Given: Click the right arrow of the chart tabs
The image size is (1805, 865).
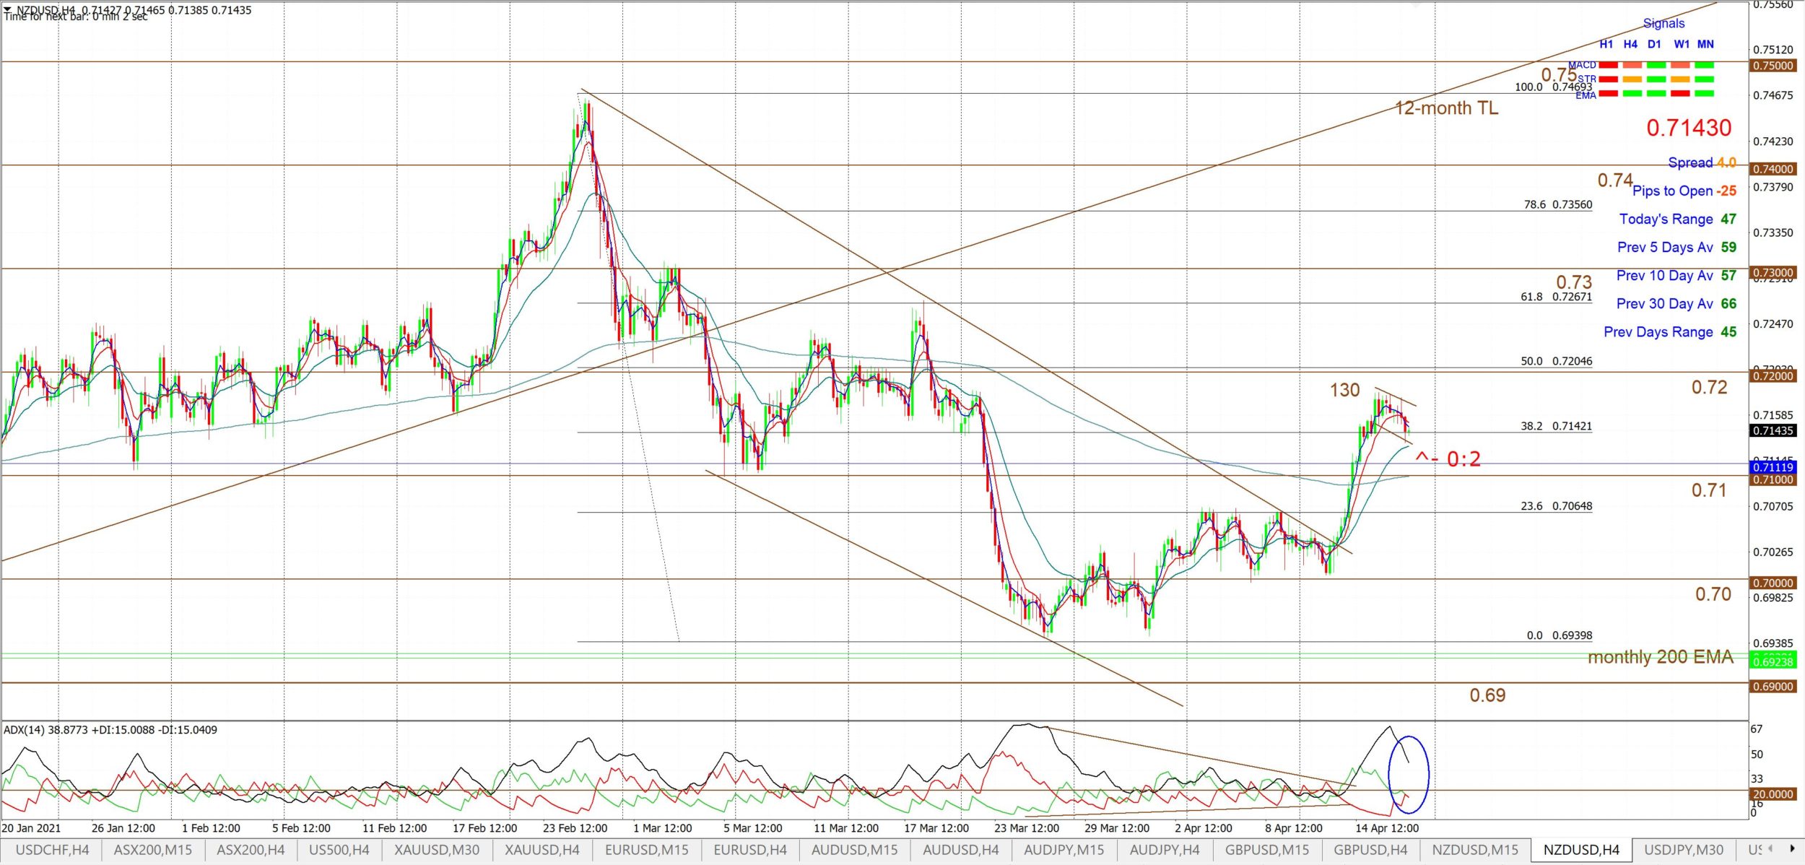Looking at the screenshot, I should [x=1792, y=849].
